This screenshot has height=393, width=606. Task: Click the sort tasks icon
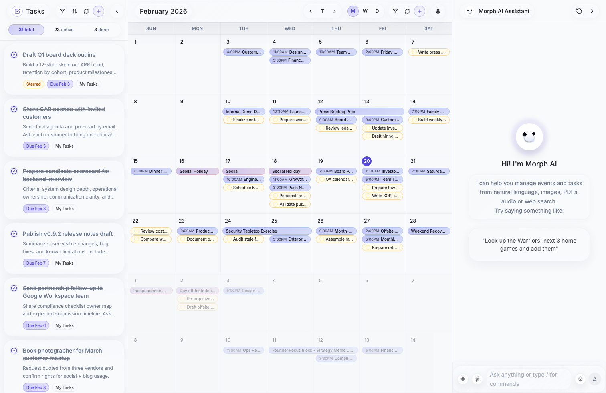click(75, 11)
